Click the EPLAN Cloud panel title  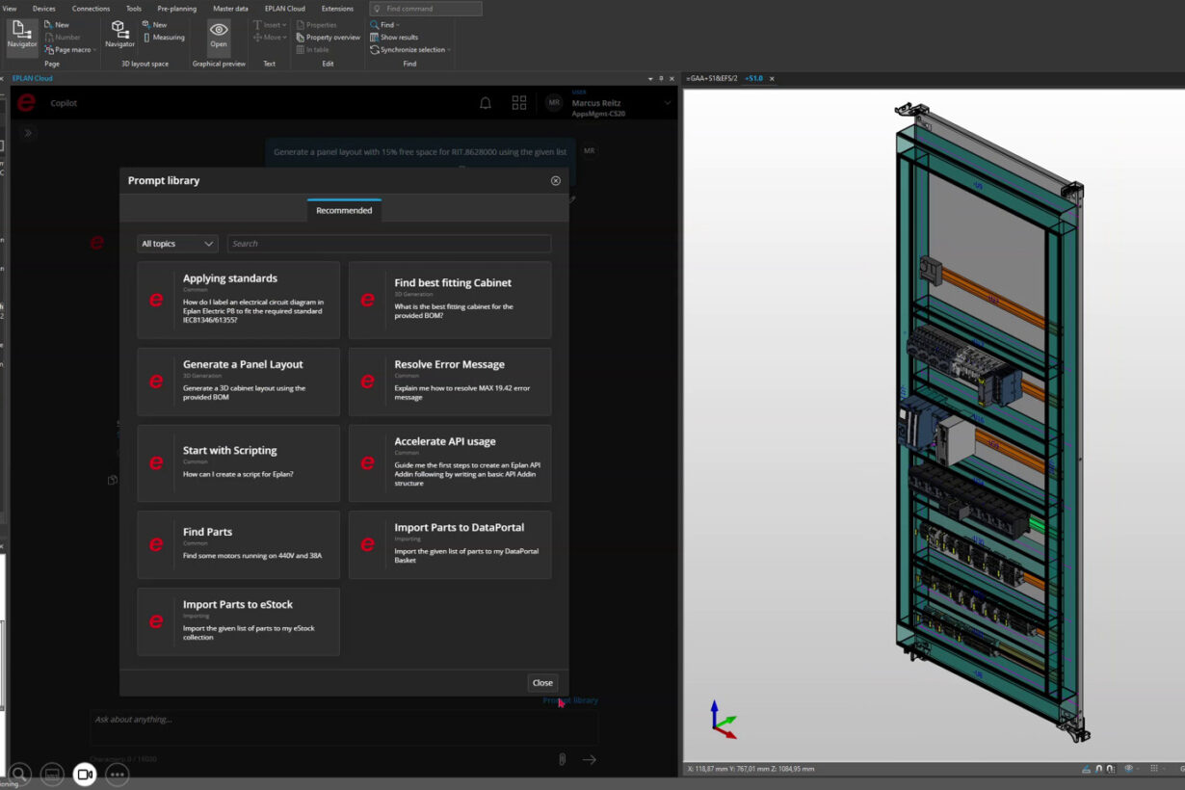point(32,78)
